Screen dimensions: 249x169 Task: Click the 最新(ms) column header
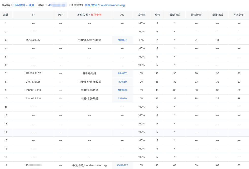click(x=175, y=15)
